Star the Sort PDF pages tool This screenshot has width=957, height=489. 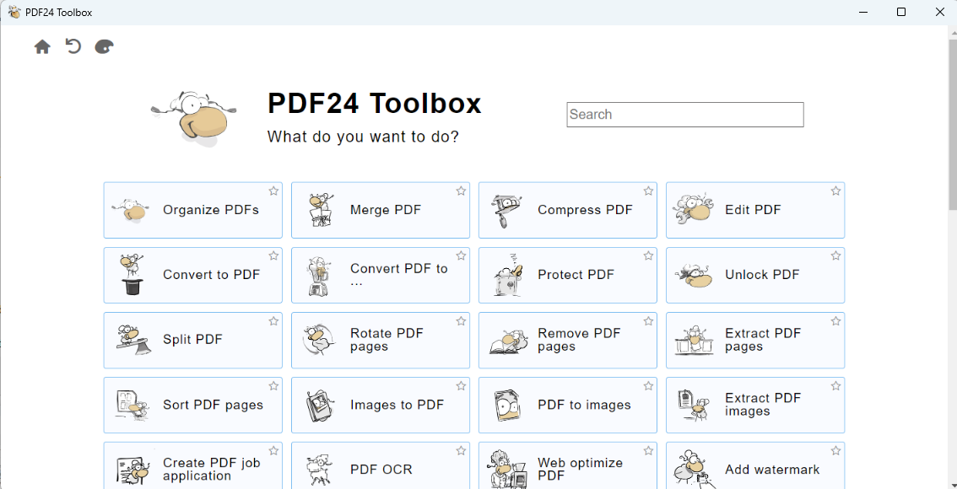pyautogui.click(x=274, y=386)
